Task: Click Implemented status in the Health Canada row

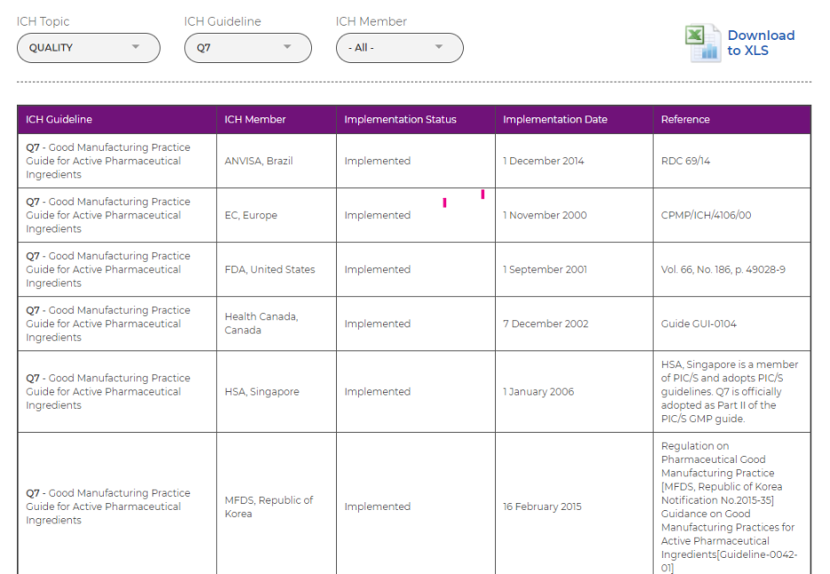Action: [377, 324]
